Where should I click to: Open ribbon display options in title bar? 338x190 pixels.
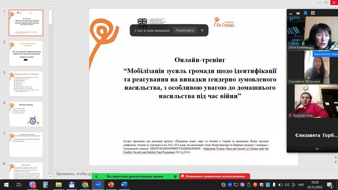click(327, 2)
